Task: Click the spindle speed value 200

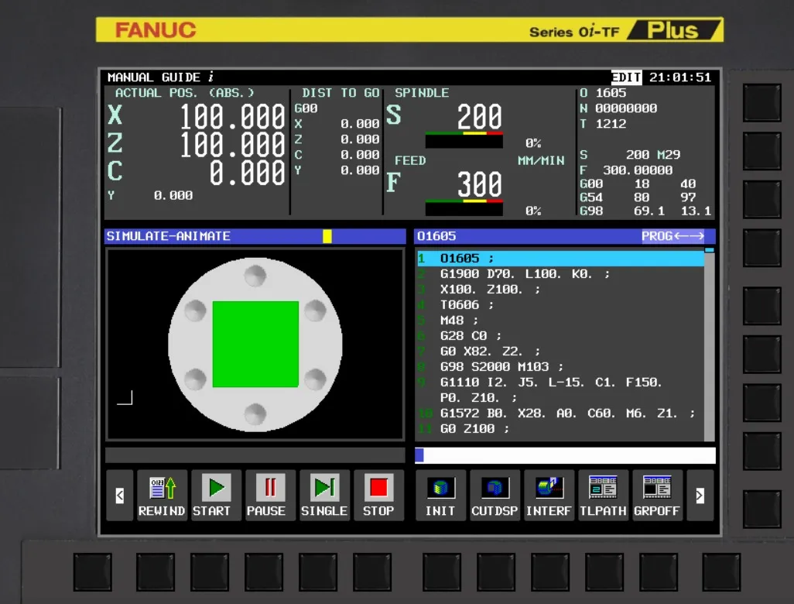Action: click(x=479, y=117)
